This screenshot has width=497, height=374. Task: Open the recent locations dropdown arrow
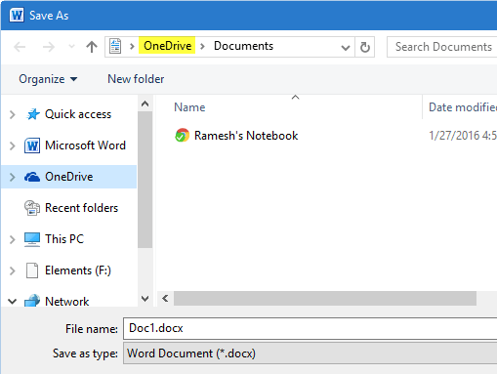(71, 47)
